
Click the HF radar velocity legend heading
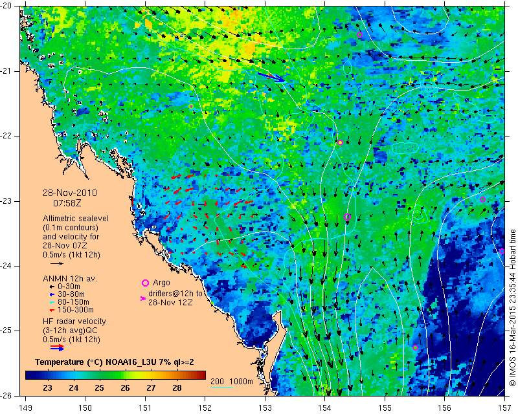point(74,321)
